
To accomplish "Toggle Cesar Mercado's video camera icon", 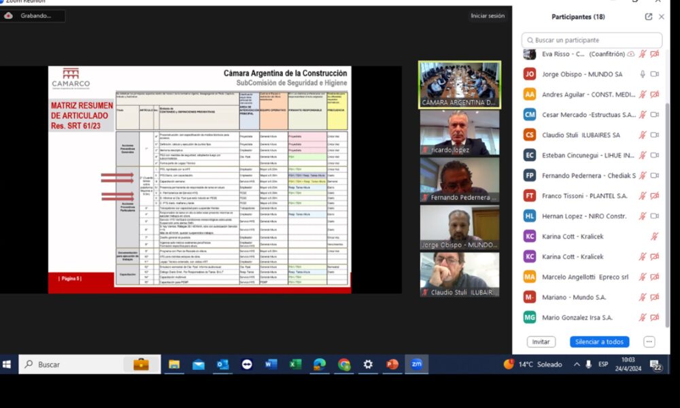I will [655, 114].
